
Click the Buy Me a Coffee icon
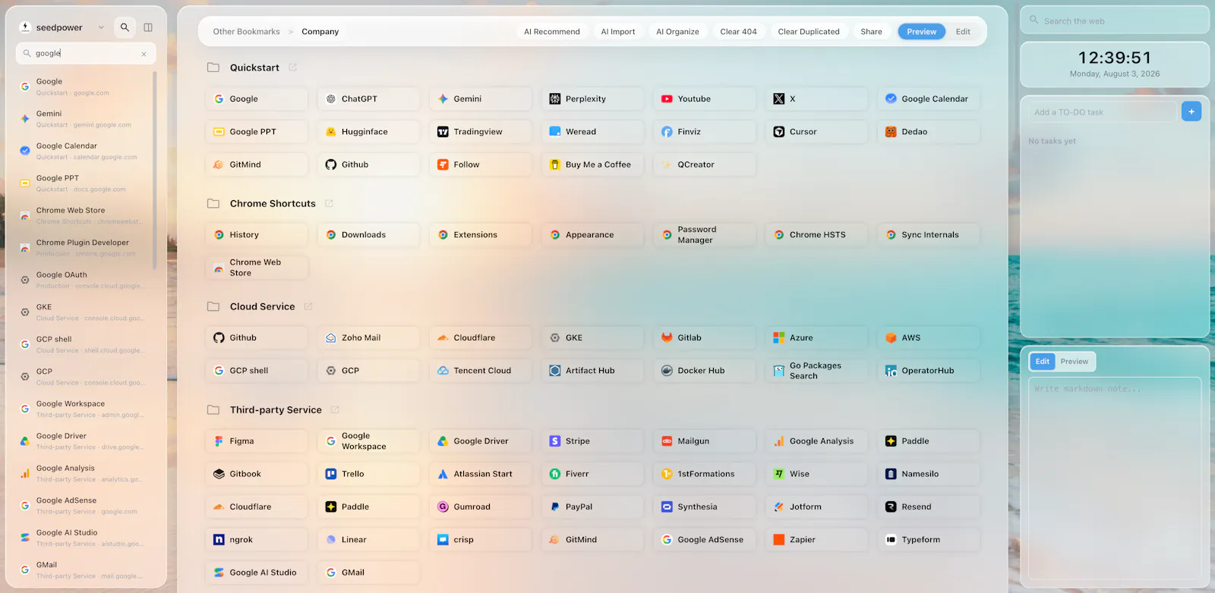pyautogui.click(x=555, y=165)
